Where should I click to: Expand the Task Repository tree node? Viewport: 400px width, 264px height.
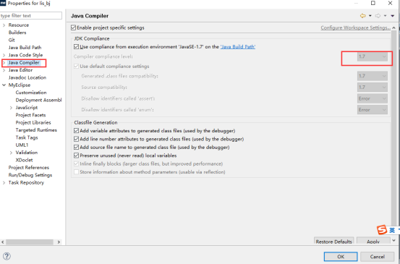coord(4,183)
